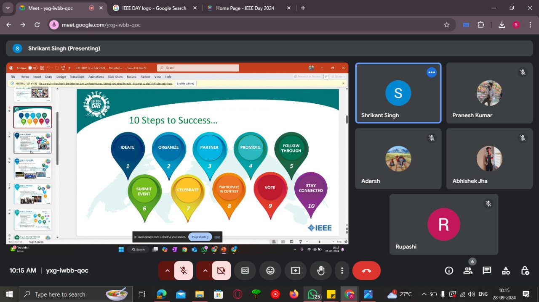Viewport: 539px width, 302px height.
Task: Open Firefox from taskbar
Action: click(294, 294)
